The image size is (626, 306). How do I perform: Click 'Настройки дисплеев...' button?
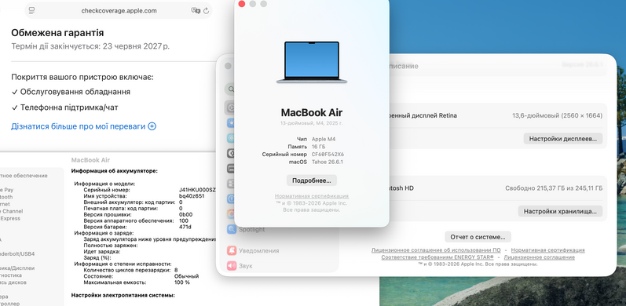562,139
